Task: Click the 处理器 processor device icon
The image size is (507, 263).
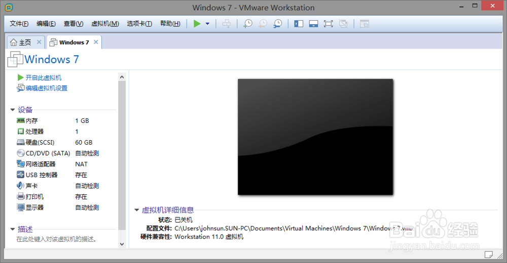Action: (21, 131)
